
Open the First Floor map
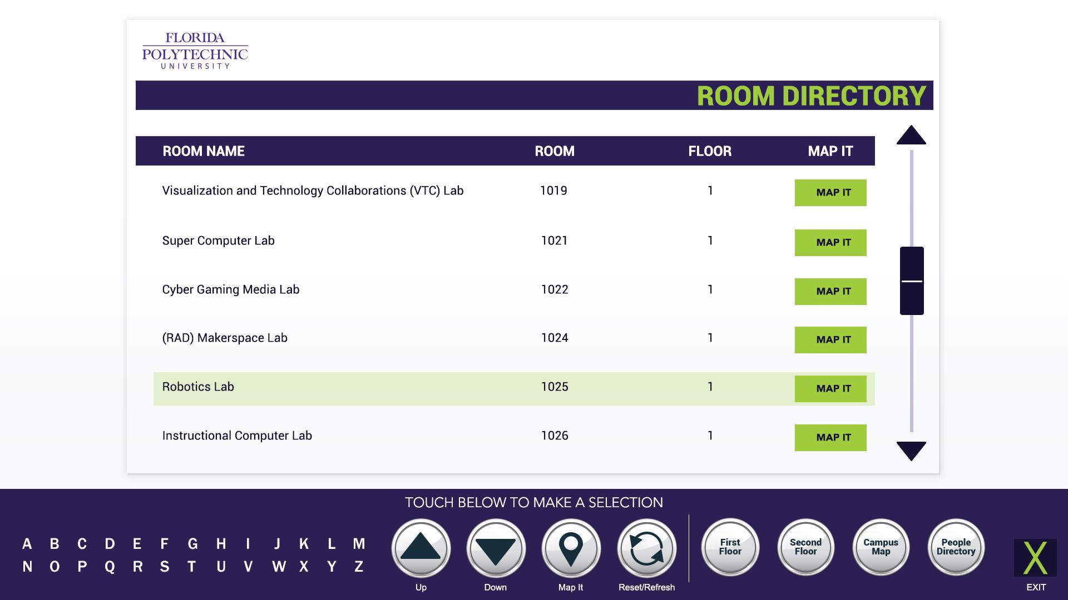coord(730,547)
